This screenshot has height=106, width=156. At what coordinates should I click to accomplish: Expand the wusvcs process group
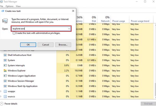click(x=1, y=96)
